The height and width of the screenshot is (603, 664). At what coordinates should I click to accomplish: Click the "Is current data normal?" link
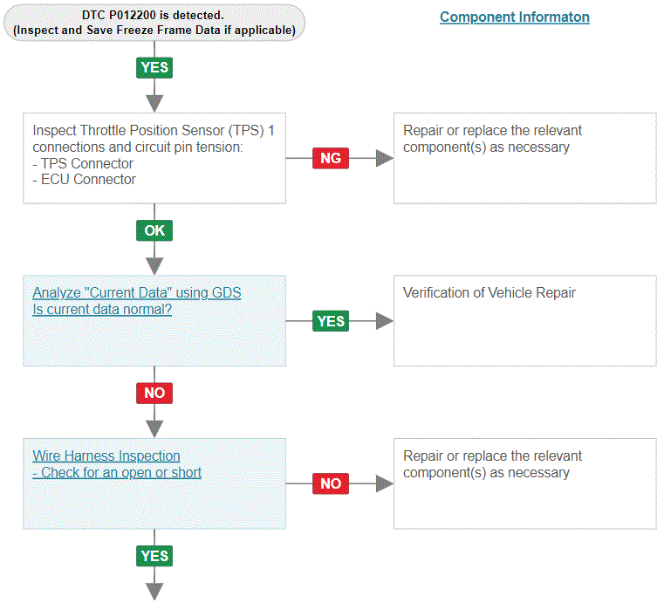(x=102, y=309)
